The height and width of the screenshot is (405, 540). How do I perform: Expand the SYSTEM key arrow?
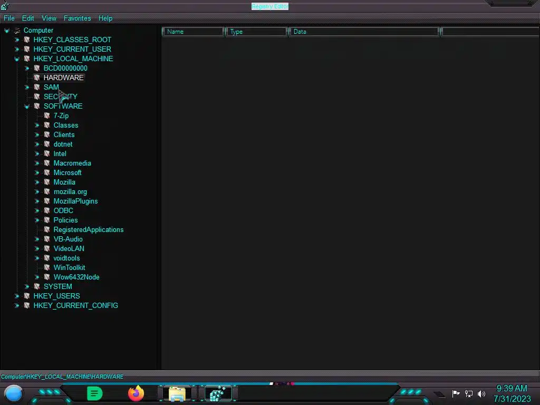(x=27, y=287)
